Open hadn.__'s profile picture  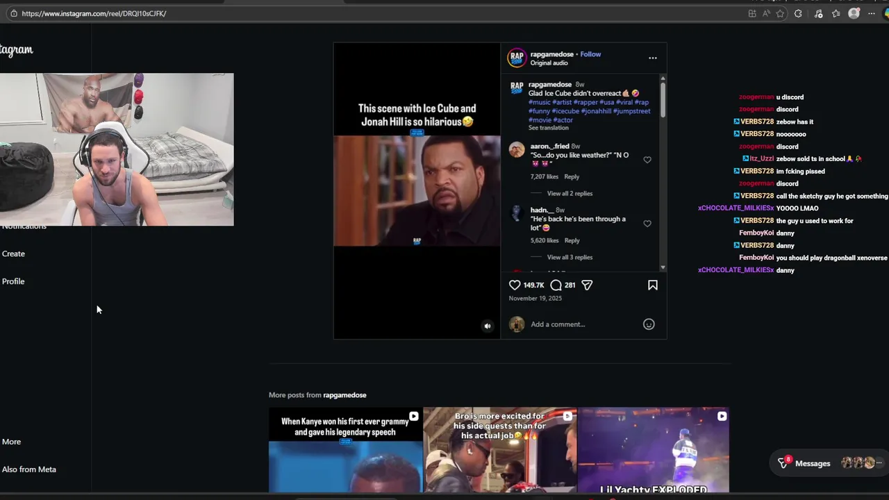(x=517, y=214)
